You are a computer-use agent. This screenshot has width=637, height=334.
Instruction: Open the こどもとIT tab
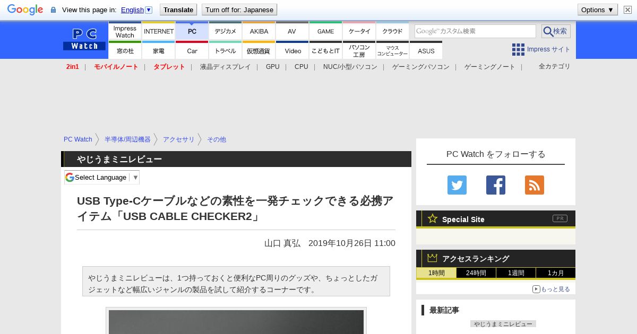click(325, 50)
